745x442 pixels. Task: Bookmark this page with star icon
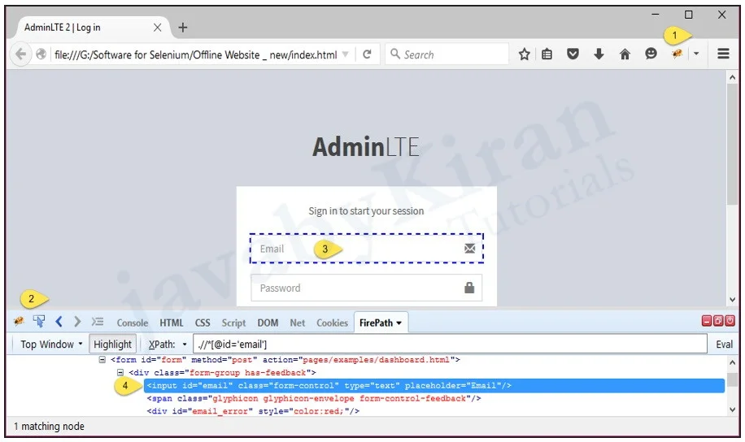pyautogui.click(x=524, y=54)
